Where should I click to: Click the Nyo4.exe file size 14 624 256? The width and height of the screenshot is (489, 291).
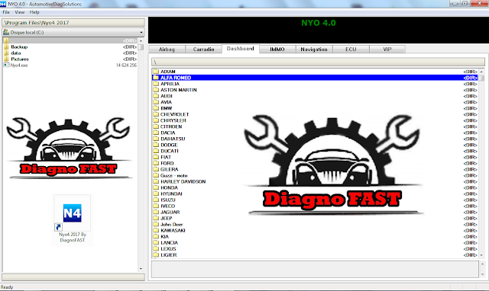(x=126, y=66)
